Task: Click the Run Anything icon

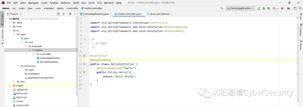Action: click(295, 8)
